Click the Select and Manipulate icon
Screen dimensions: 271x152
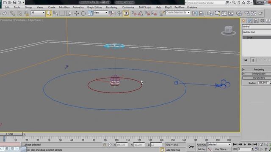tap(119, 13)
